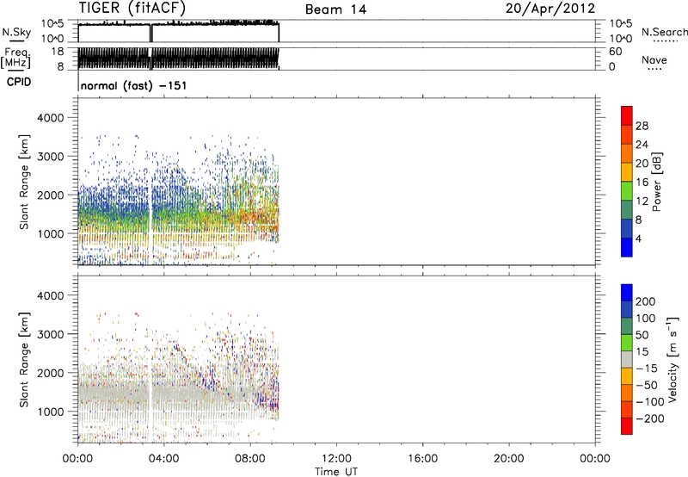Click the 'CPID' label
The image size is (688, 477).
click(19, 82)
